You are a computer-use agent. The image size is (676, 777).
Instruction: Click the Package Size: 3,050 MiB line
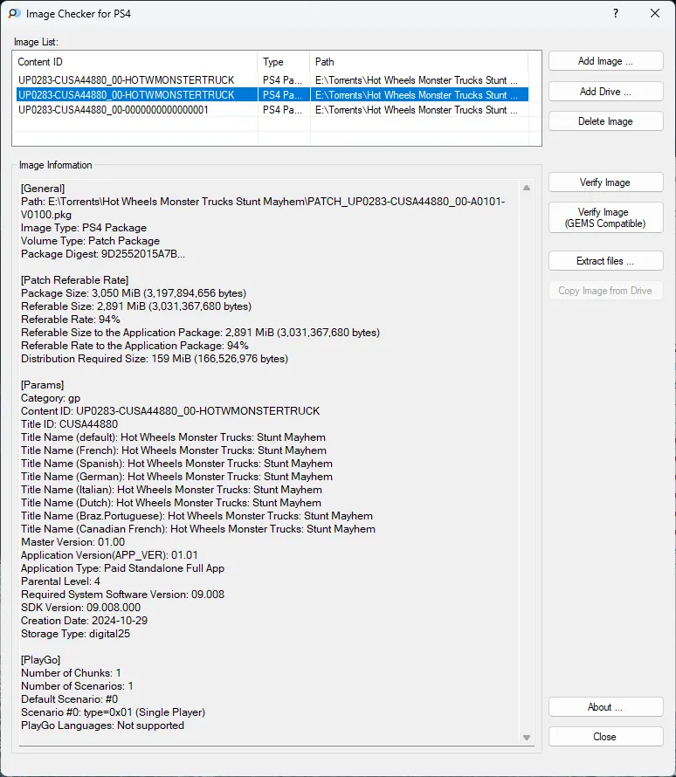point(134,293)
